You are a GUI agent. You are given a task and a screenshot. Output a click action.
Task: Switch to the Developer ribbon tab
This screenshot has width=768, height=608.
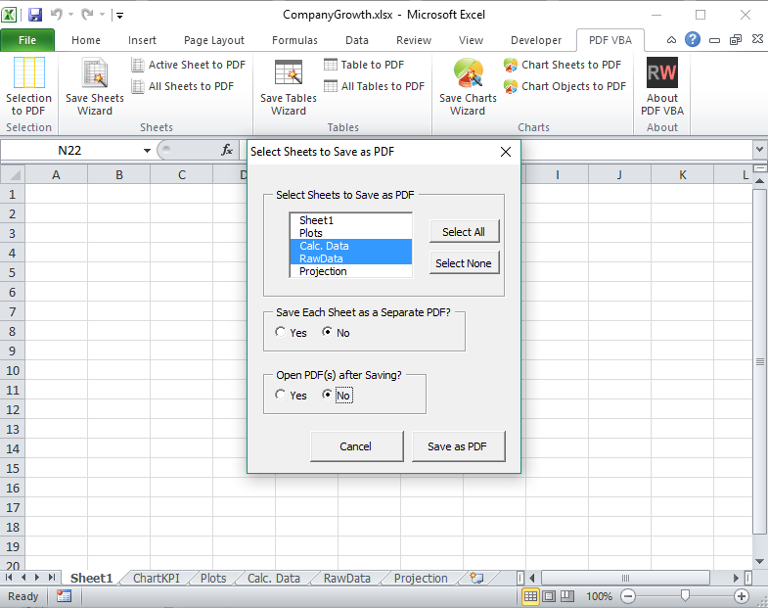point(536,40)
